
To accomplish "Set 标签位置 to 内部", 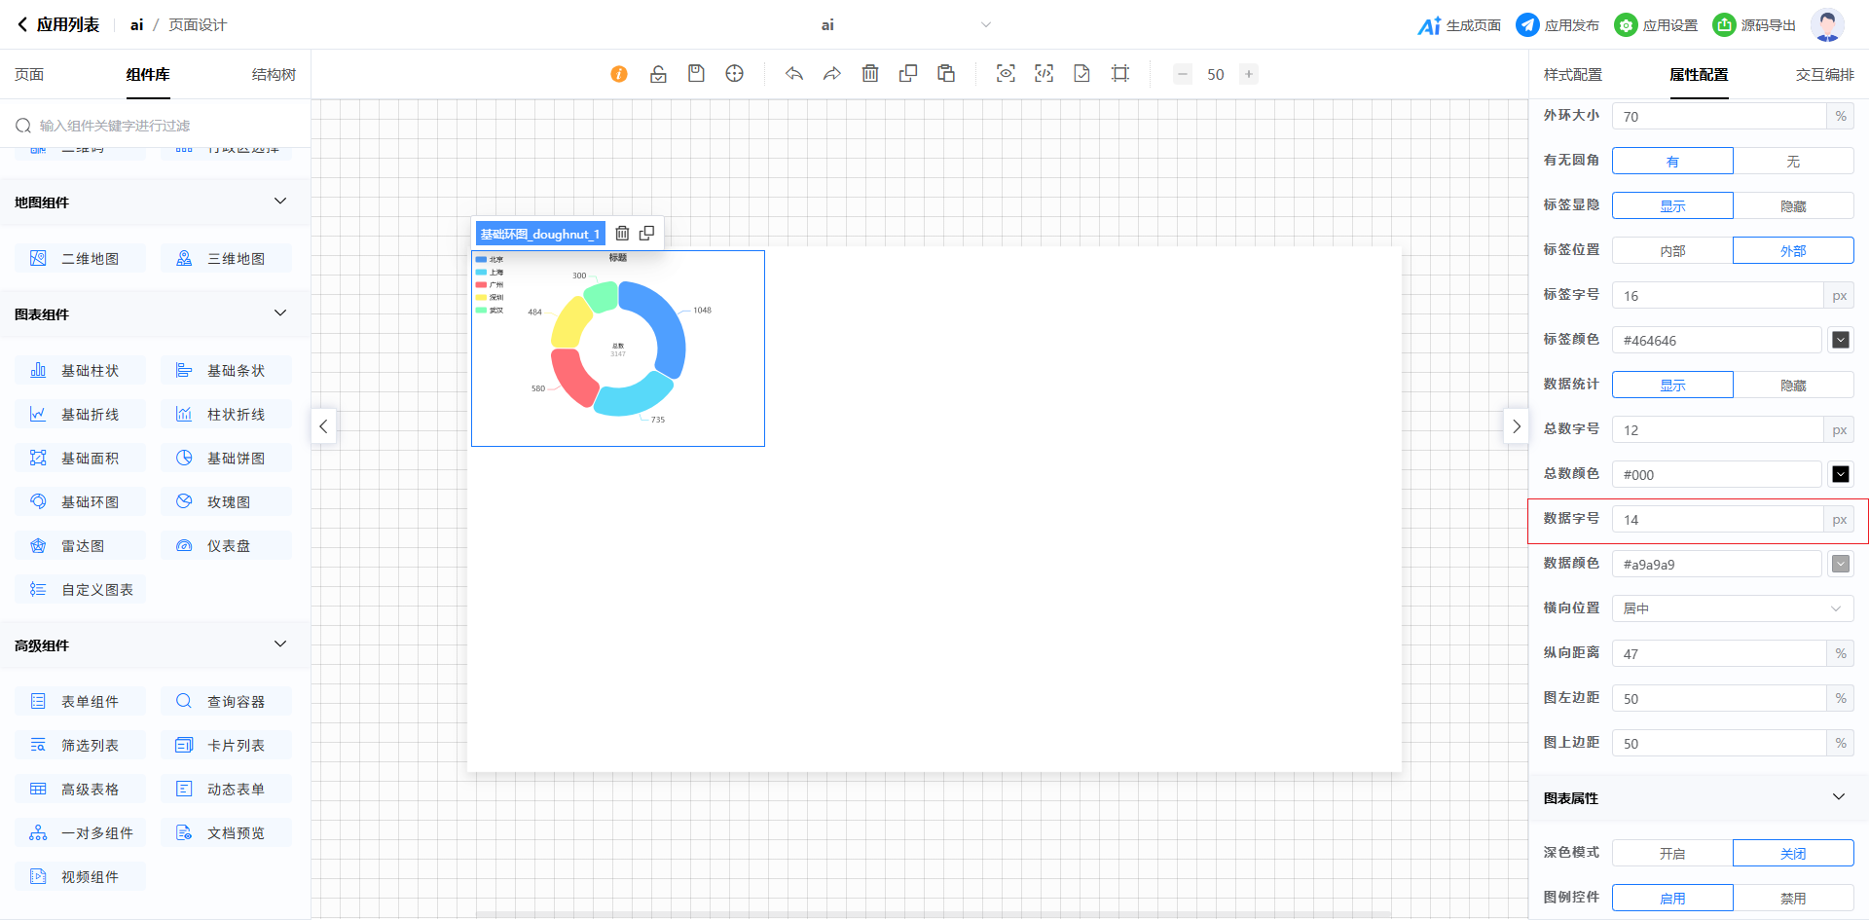I will [x=1672, y=251].
